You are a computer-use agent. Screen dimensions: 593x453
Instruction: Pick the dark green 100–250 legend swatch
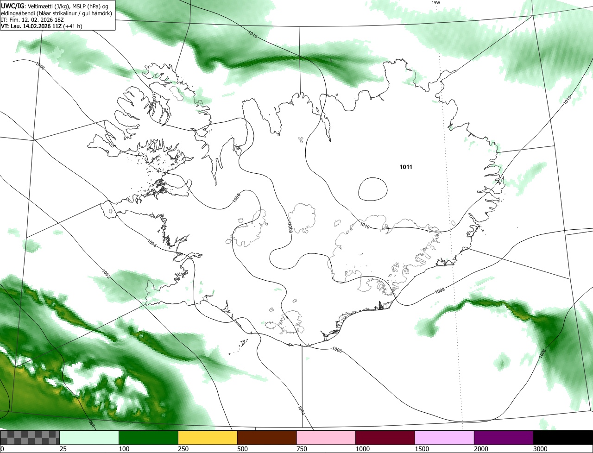(149, 438)
